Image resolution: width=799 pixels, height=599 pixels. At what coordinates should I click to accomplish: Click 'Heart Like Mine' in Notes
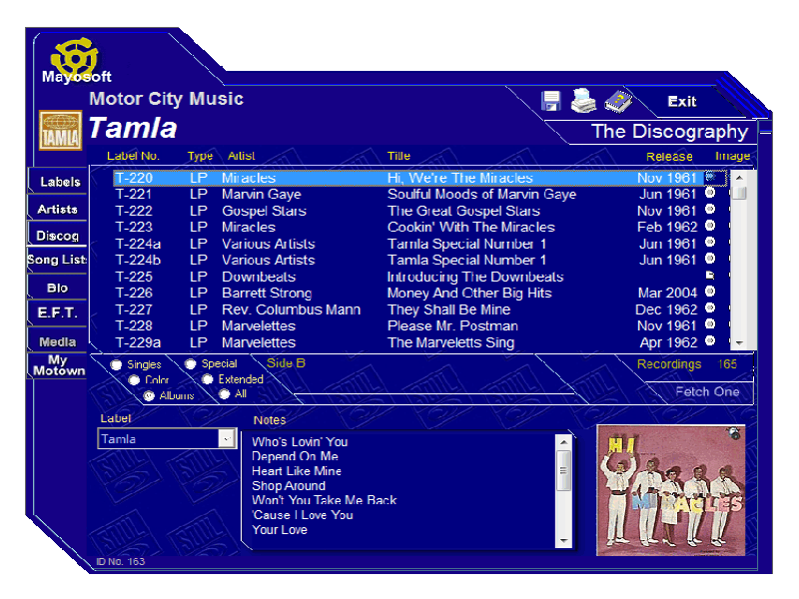(297, 471)
